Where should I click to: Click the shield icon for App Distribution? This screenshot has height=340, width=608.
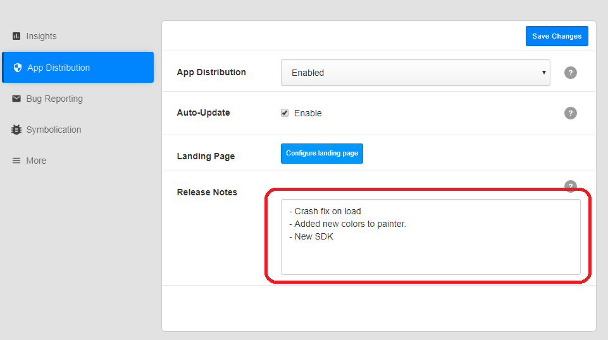click(x=18, y=68)
